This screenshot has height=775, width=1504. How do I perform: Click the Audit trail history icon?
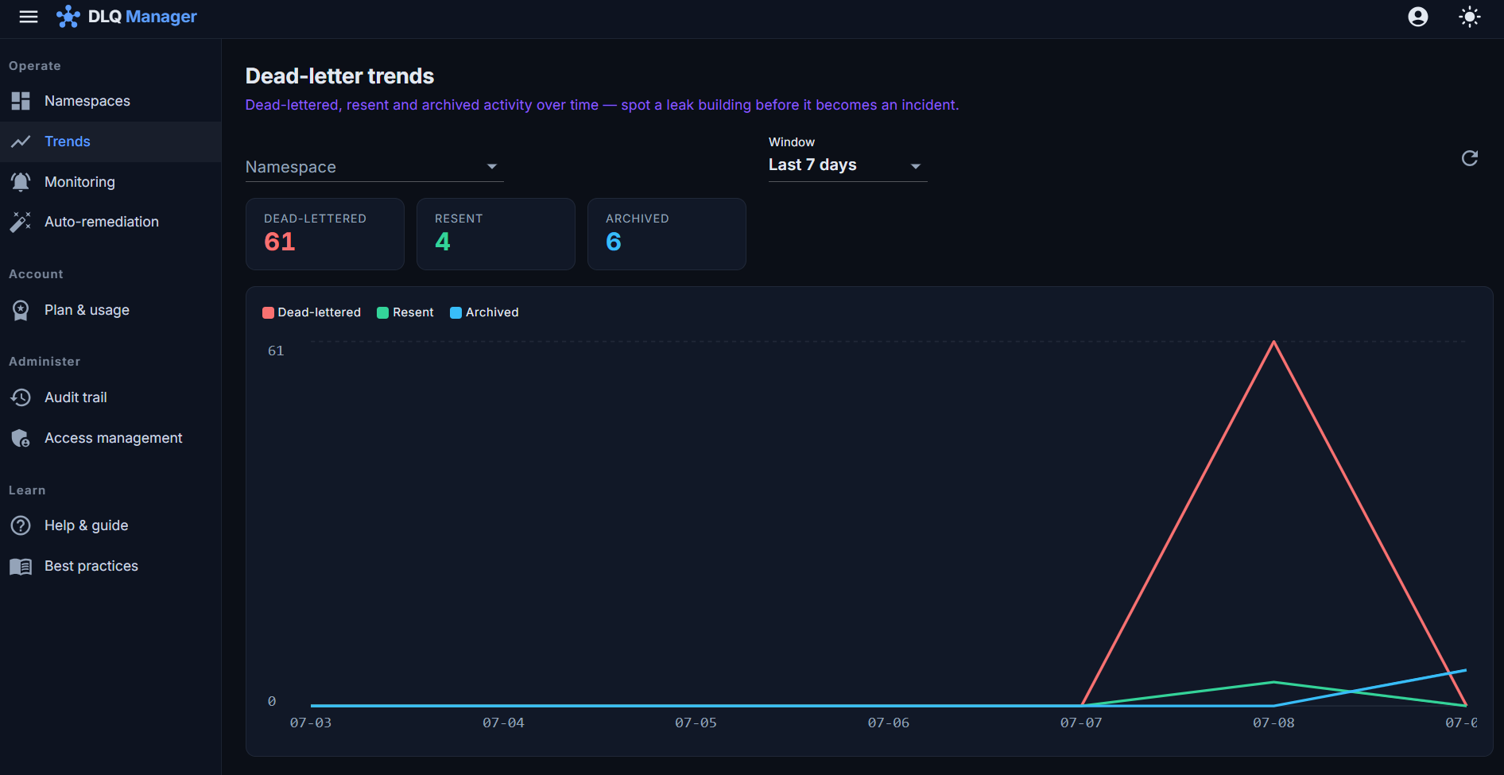click(21, 397)
